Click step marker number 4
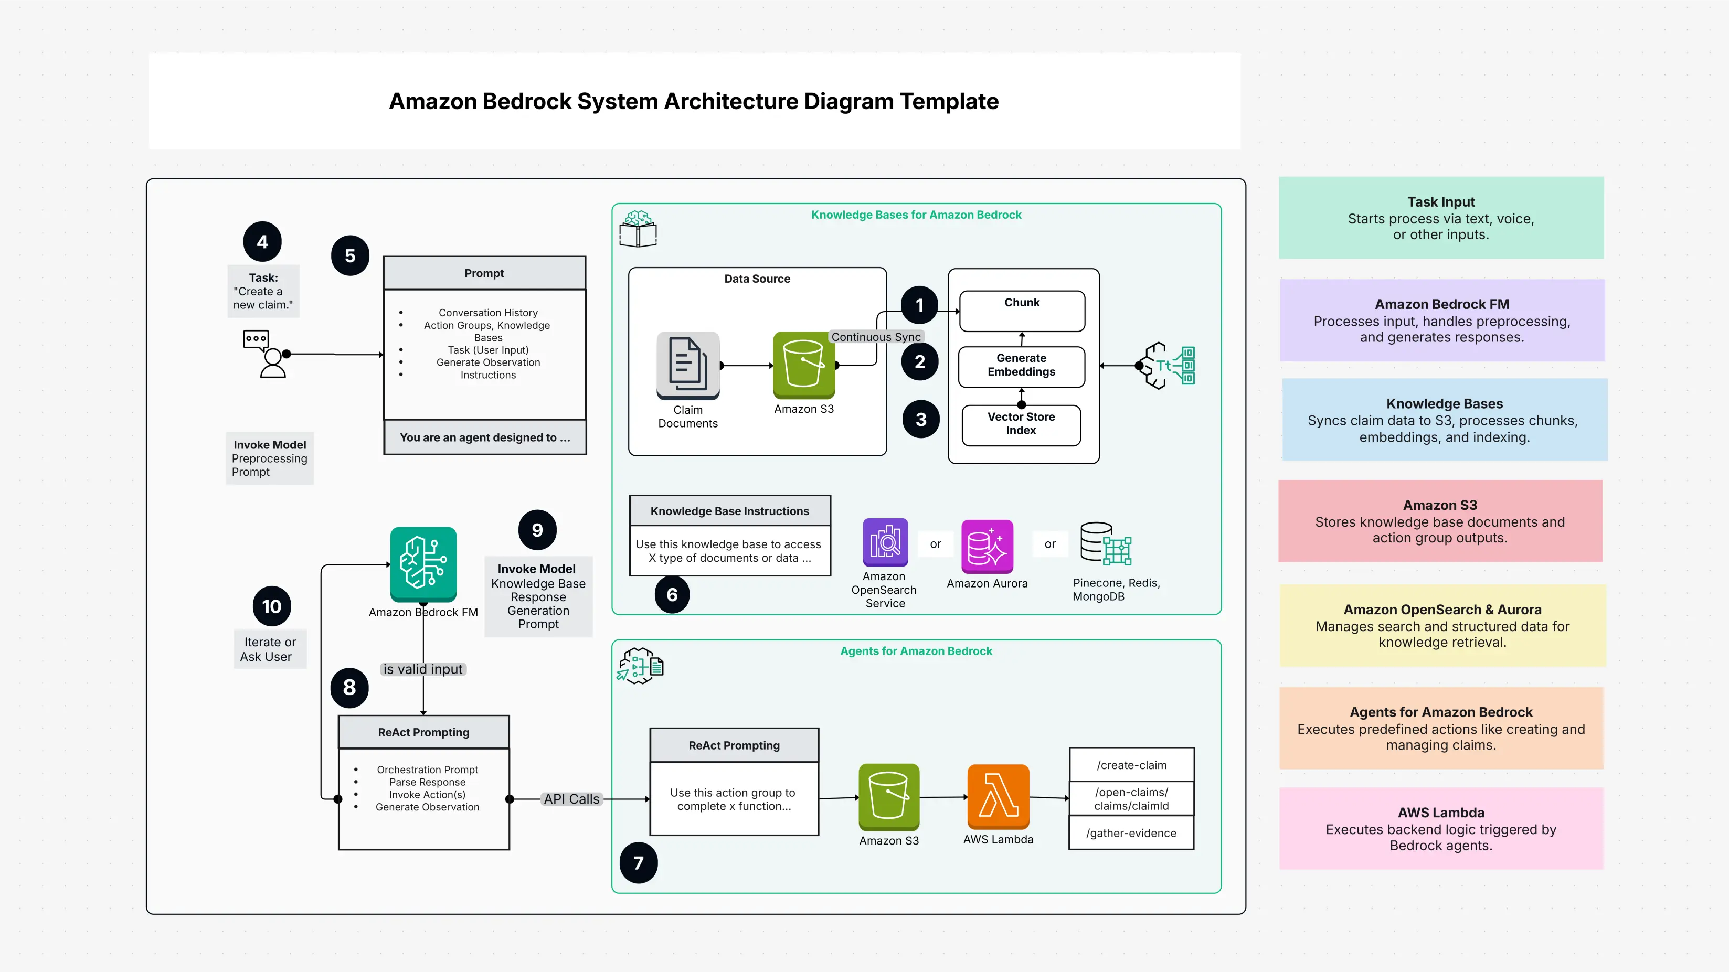Image resolution: width=1729 pixels, height=972 pixels. 262,241
